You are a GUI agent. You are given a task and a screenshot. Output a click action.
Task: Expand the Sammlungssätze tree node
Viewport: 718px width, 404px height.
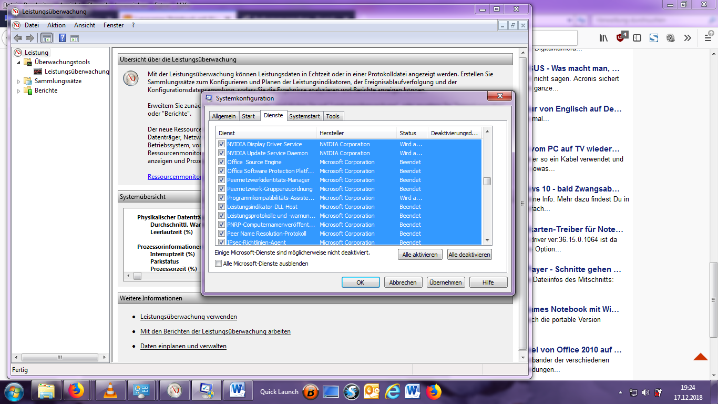(x=19, y=82)
